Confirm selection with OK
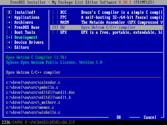The image size is (167, 125). click(119, 117)
